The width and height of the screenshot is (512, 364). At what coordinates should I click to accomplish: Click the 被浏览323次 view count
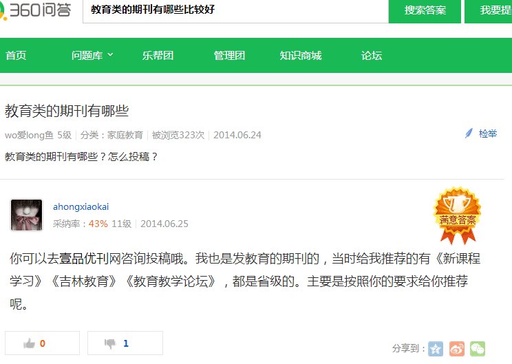tap(178, 135)
